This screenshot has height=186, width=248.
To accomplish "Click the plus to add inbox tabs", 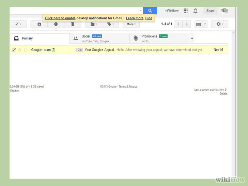I will [x=192, y=38].
